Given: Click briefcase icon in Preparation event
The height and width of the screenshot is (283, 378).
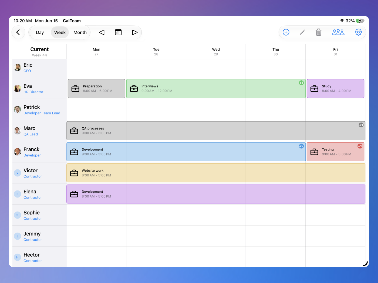Looking at the screenshot, I should (x=75, y=88).
